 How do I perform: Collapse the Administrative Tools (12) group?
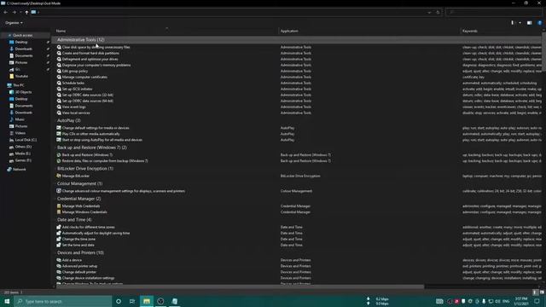tap(80, 40)
